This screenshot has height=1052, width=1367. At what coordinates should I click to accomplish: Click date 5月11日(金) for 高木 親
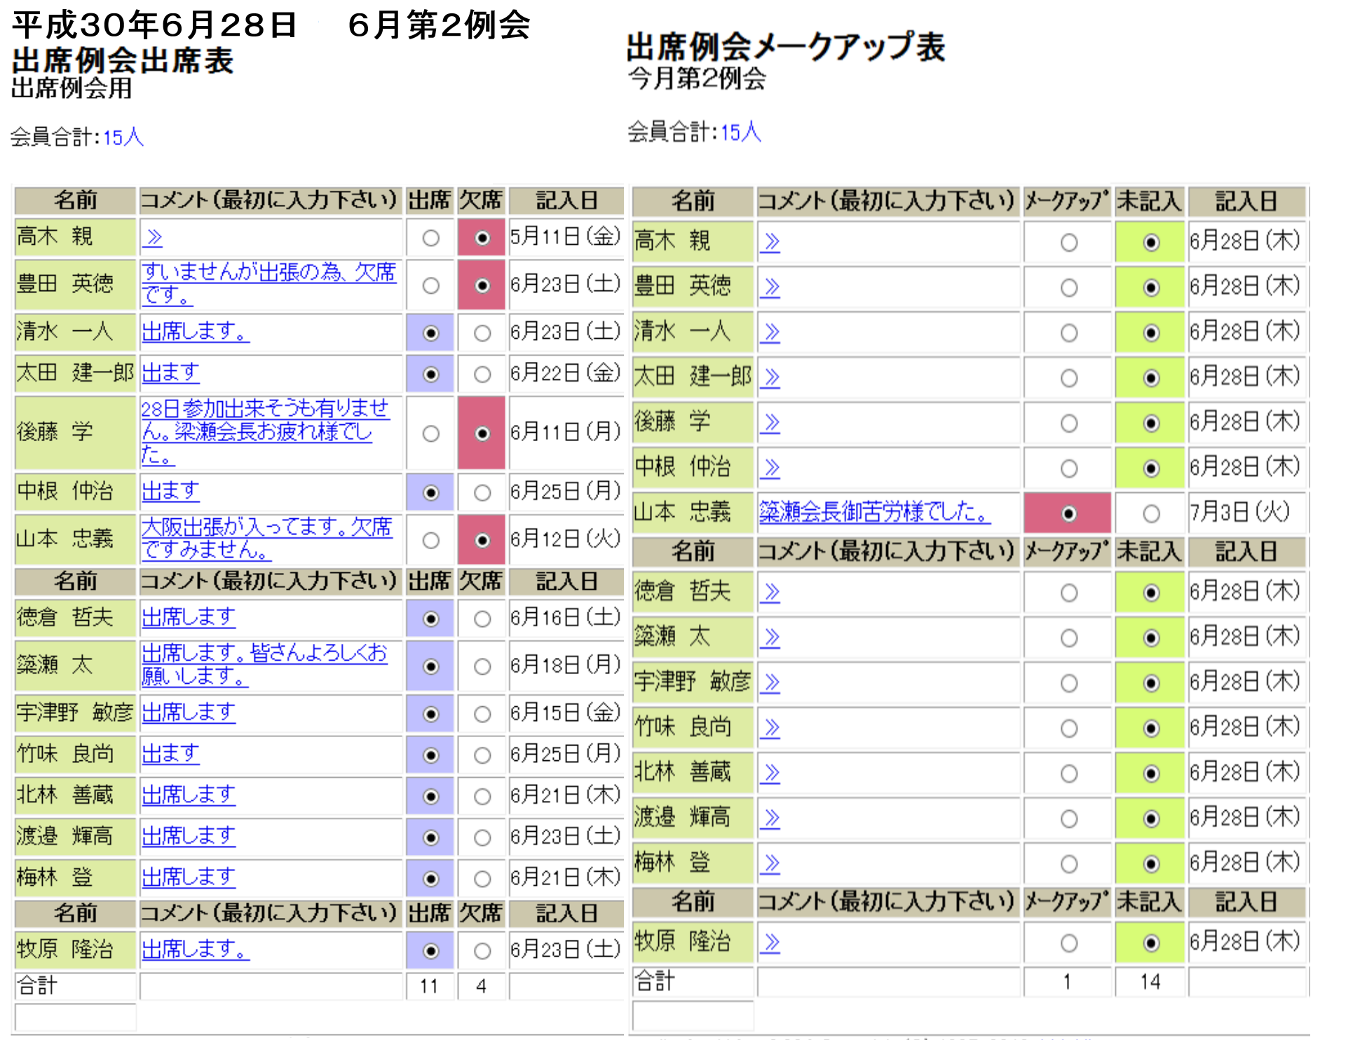coord(566,237)
